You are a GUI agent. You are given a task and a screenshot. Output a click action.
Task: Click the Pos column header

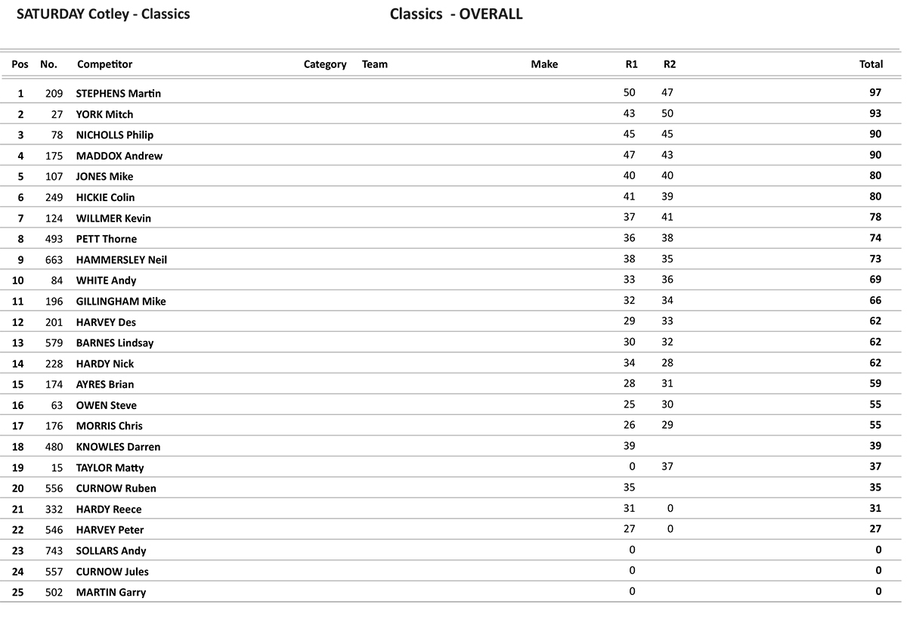[x=20, y=64]
